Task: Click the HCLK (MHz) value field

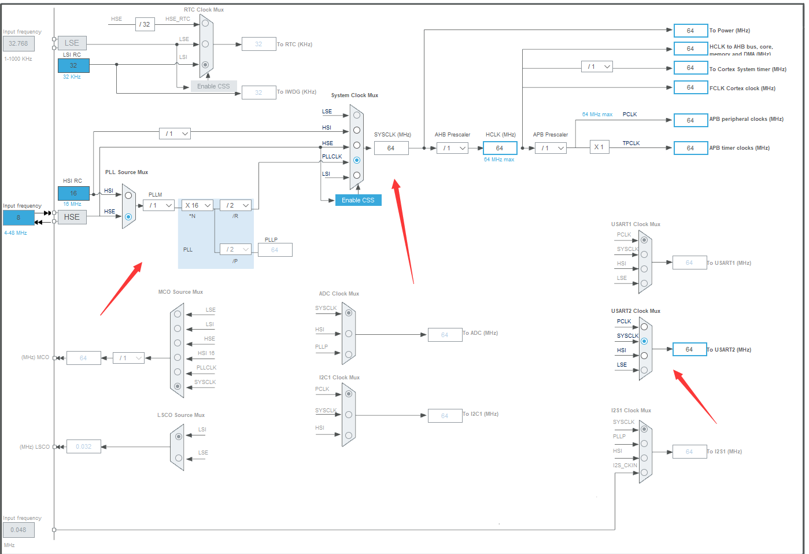Action: coord(500,148)
